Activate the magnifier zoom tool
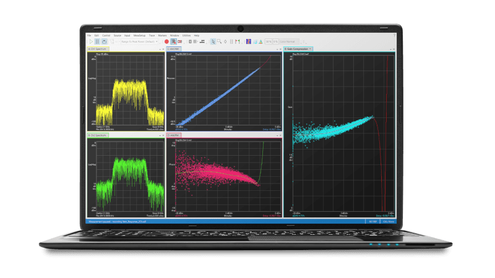 [x=220, y=41]
